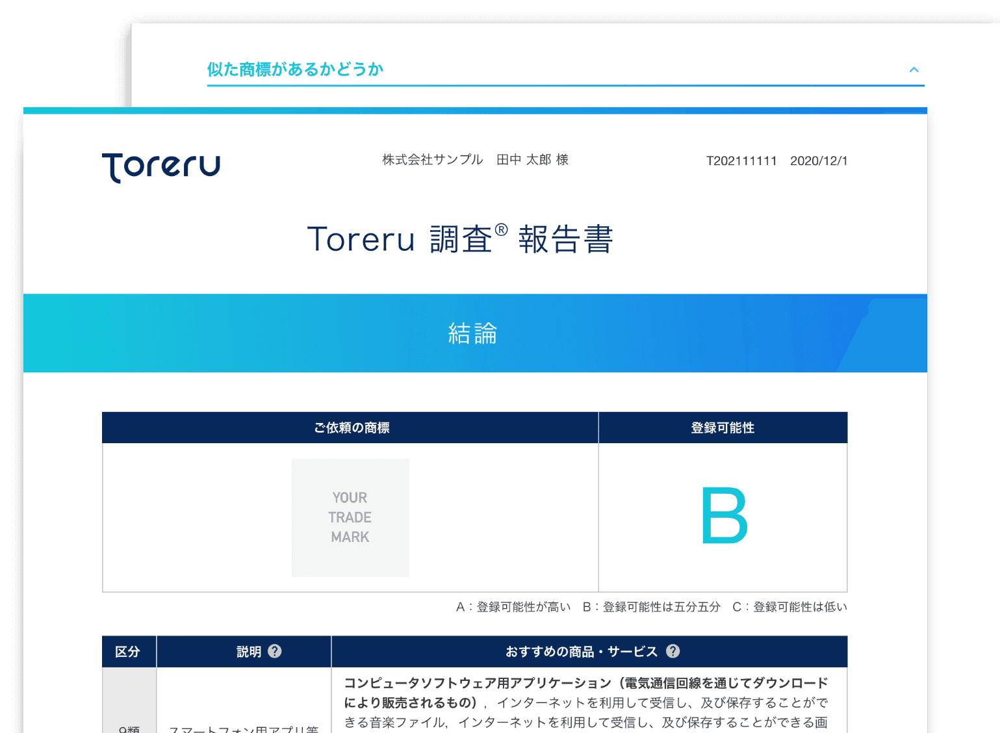This screenshot has width=1000, height=733.
Task: Click the client name 株式会社サンプル 田中 太郎 様
Action: (x=475, y=160)
